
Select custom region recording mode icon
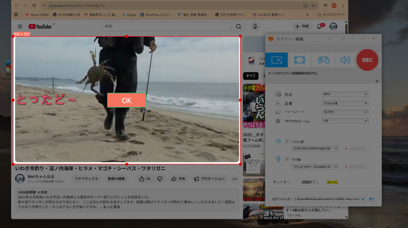click(x=277, y=60)
